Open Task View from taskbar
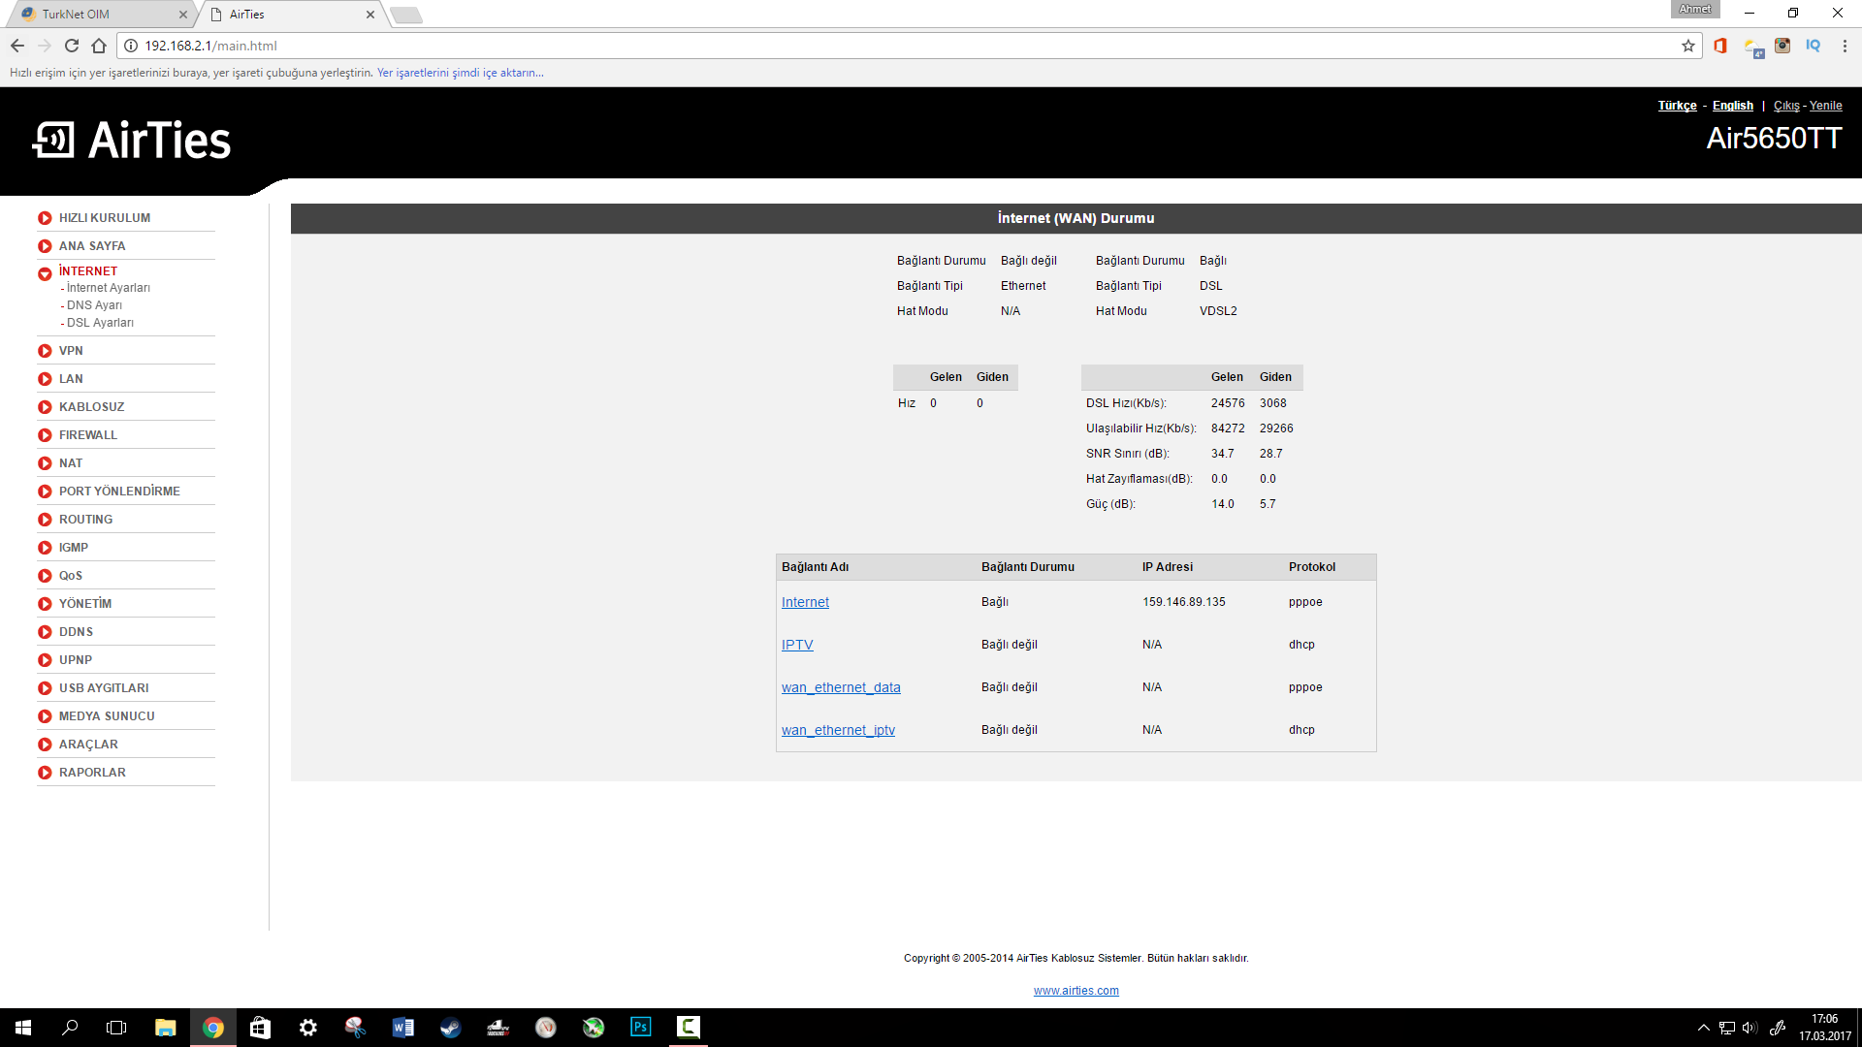This screenshot has height=1047, width=1862. pos(116,1028)
